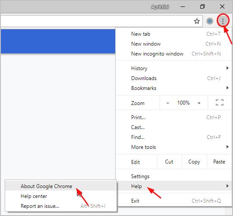Select New window menu entry

(174, 44)
